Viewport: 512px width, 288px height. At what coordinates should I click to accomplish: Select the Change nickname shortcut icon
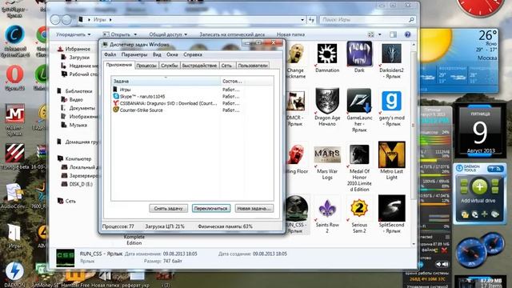pyautogui.click(x=297, y=54)
